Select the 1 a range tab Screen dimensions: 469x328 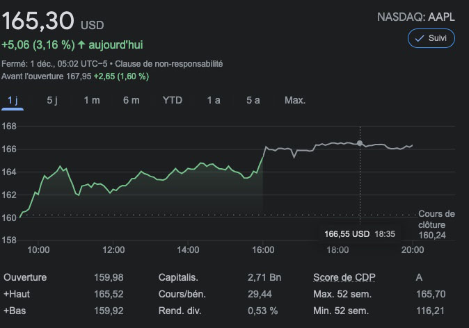pyautogui.click(x=214, y=100)
